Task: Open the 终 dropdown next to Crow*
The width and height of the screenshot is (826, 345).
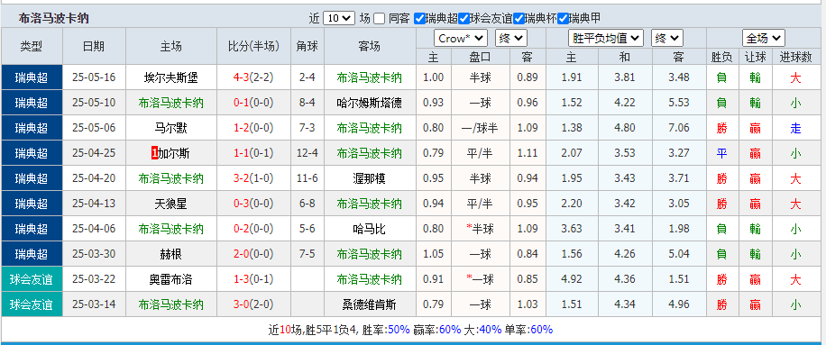Action: [x=511, y=39]
